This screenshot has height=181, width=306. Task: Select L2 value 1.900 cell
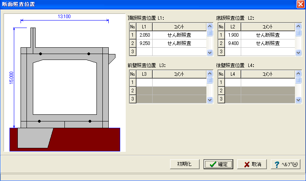click(x=233, y=35)
